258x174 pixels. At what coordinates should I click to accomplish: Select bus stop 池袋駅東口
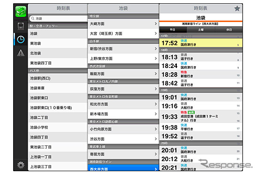point(58,98)
